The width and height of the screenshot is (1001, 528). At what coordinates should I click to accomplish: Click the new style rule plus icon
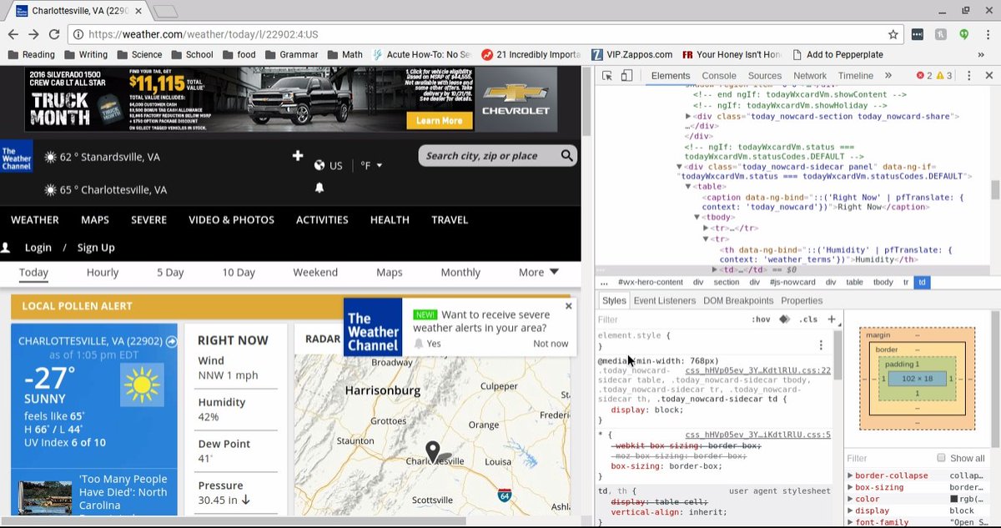pyautogui.click(x=831, y=319)
